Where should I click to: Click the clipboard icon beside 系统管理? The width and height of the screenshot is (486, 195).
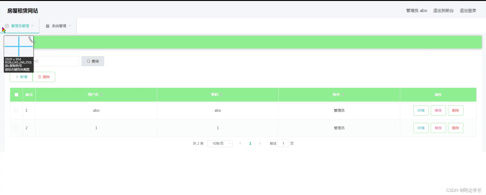pos(48,26)
